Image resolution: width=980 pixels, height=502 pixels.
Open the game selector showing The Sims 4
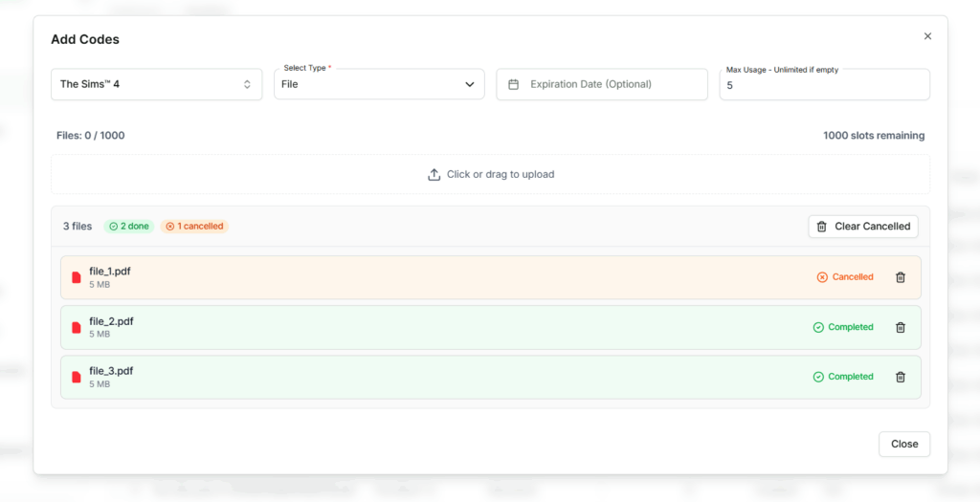156,84
